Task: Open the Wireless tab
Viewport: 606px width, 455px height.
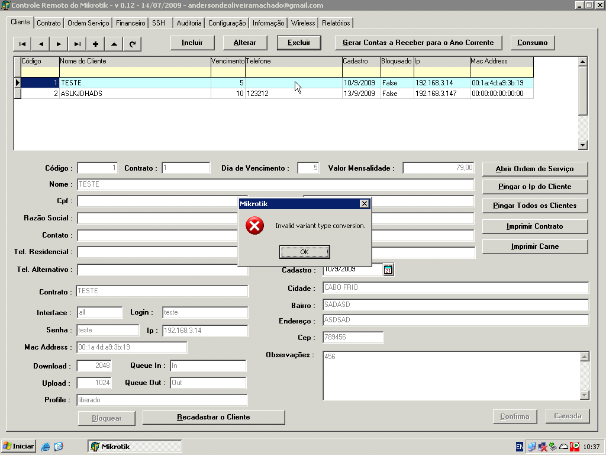Action: 303,23
